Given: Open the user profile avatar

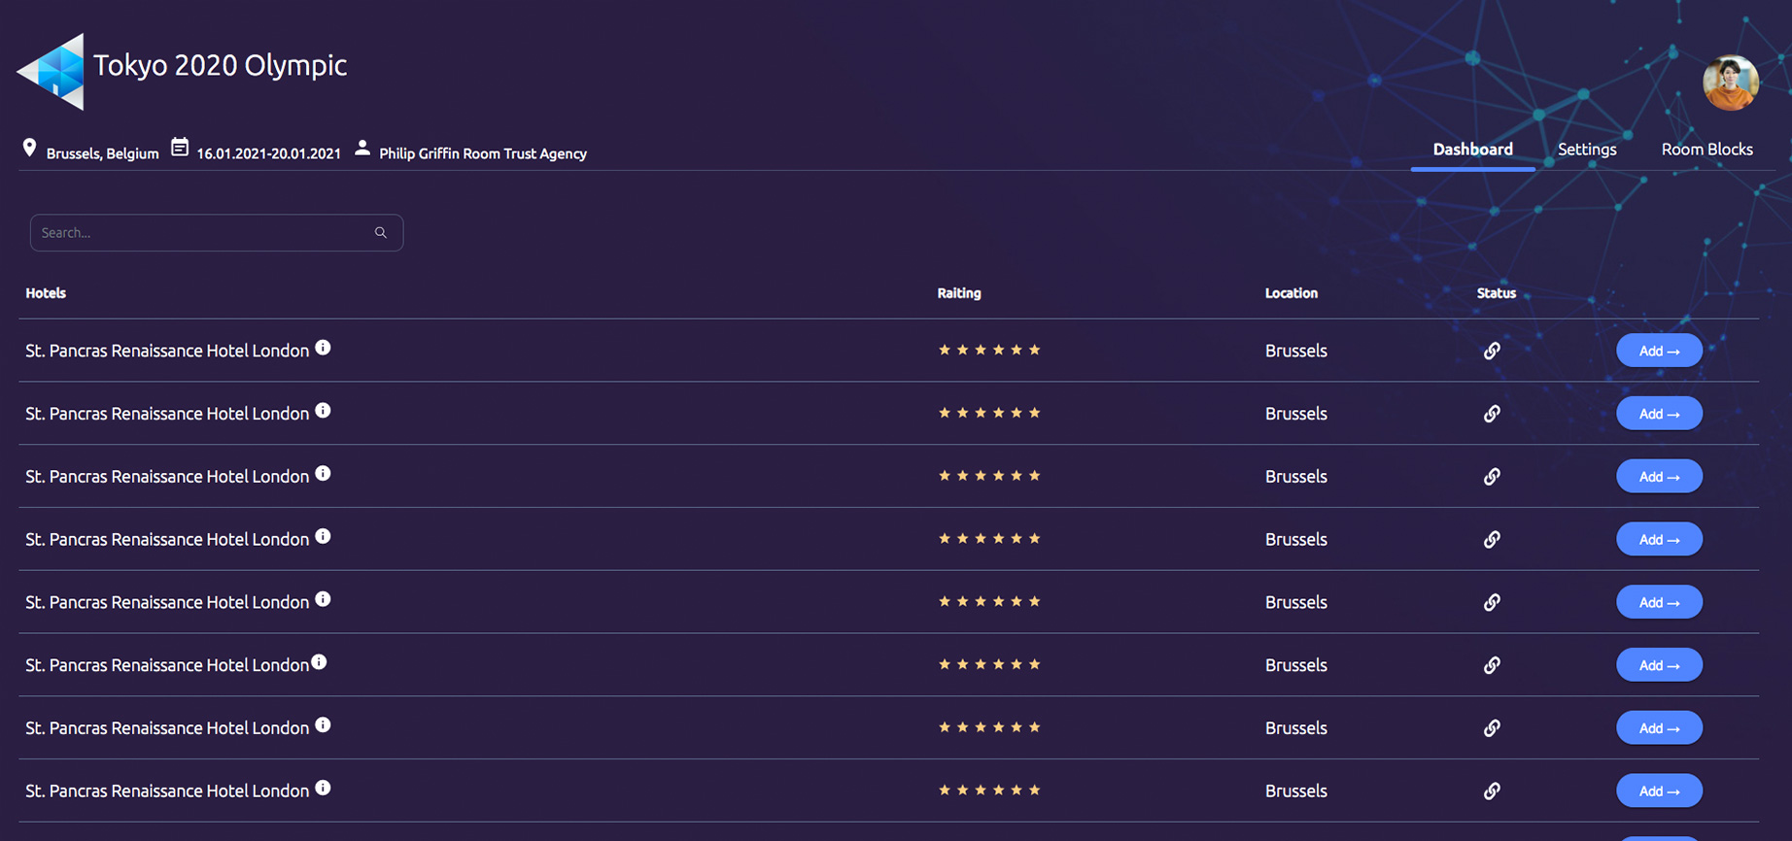Looking at the screenshot, I should 1730,83.
